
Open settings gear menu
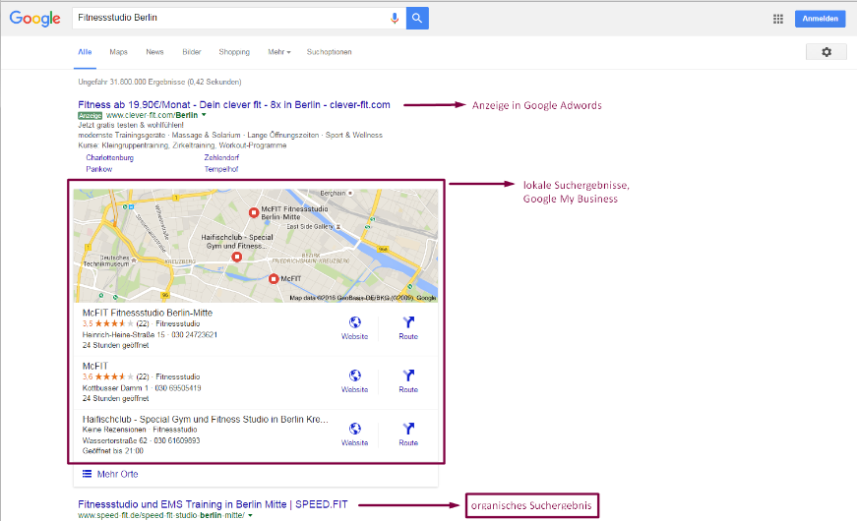coord(826,52)
